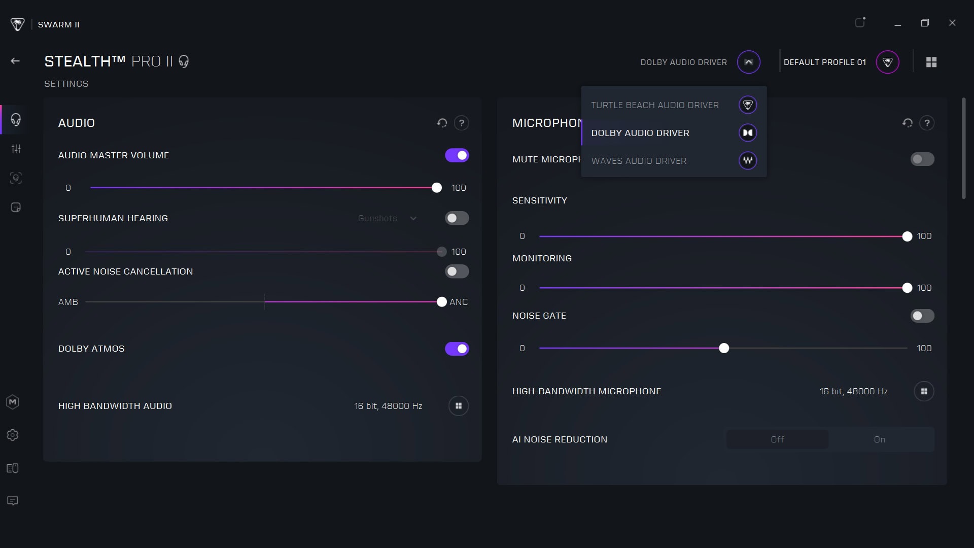Viewport: 974px width, 548px height.
Task: Click the Audio Master Volume slider handle
Action: (437, 188)
